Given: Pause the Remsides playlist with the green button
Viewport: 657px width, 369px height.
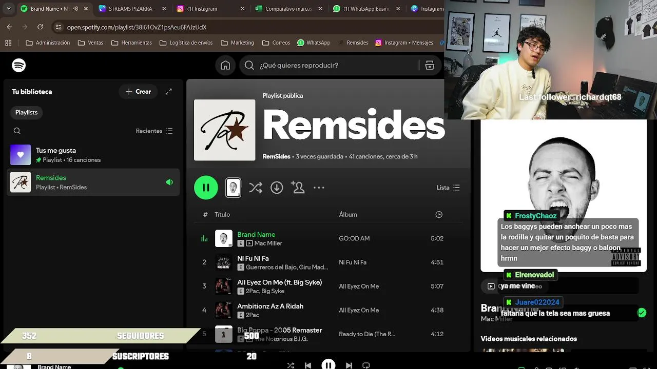Looking at the screenshot, I should [x=206, y=188].
